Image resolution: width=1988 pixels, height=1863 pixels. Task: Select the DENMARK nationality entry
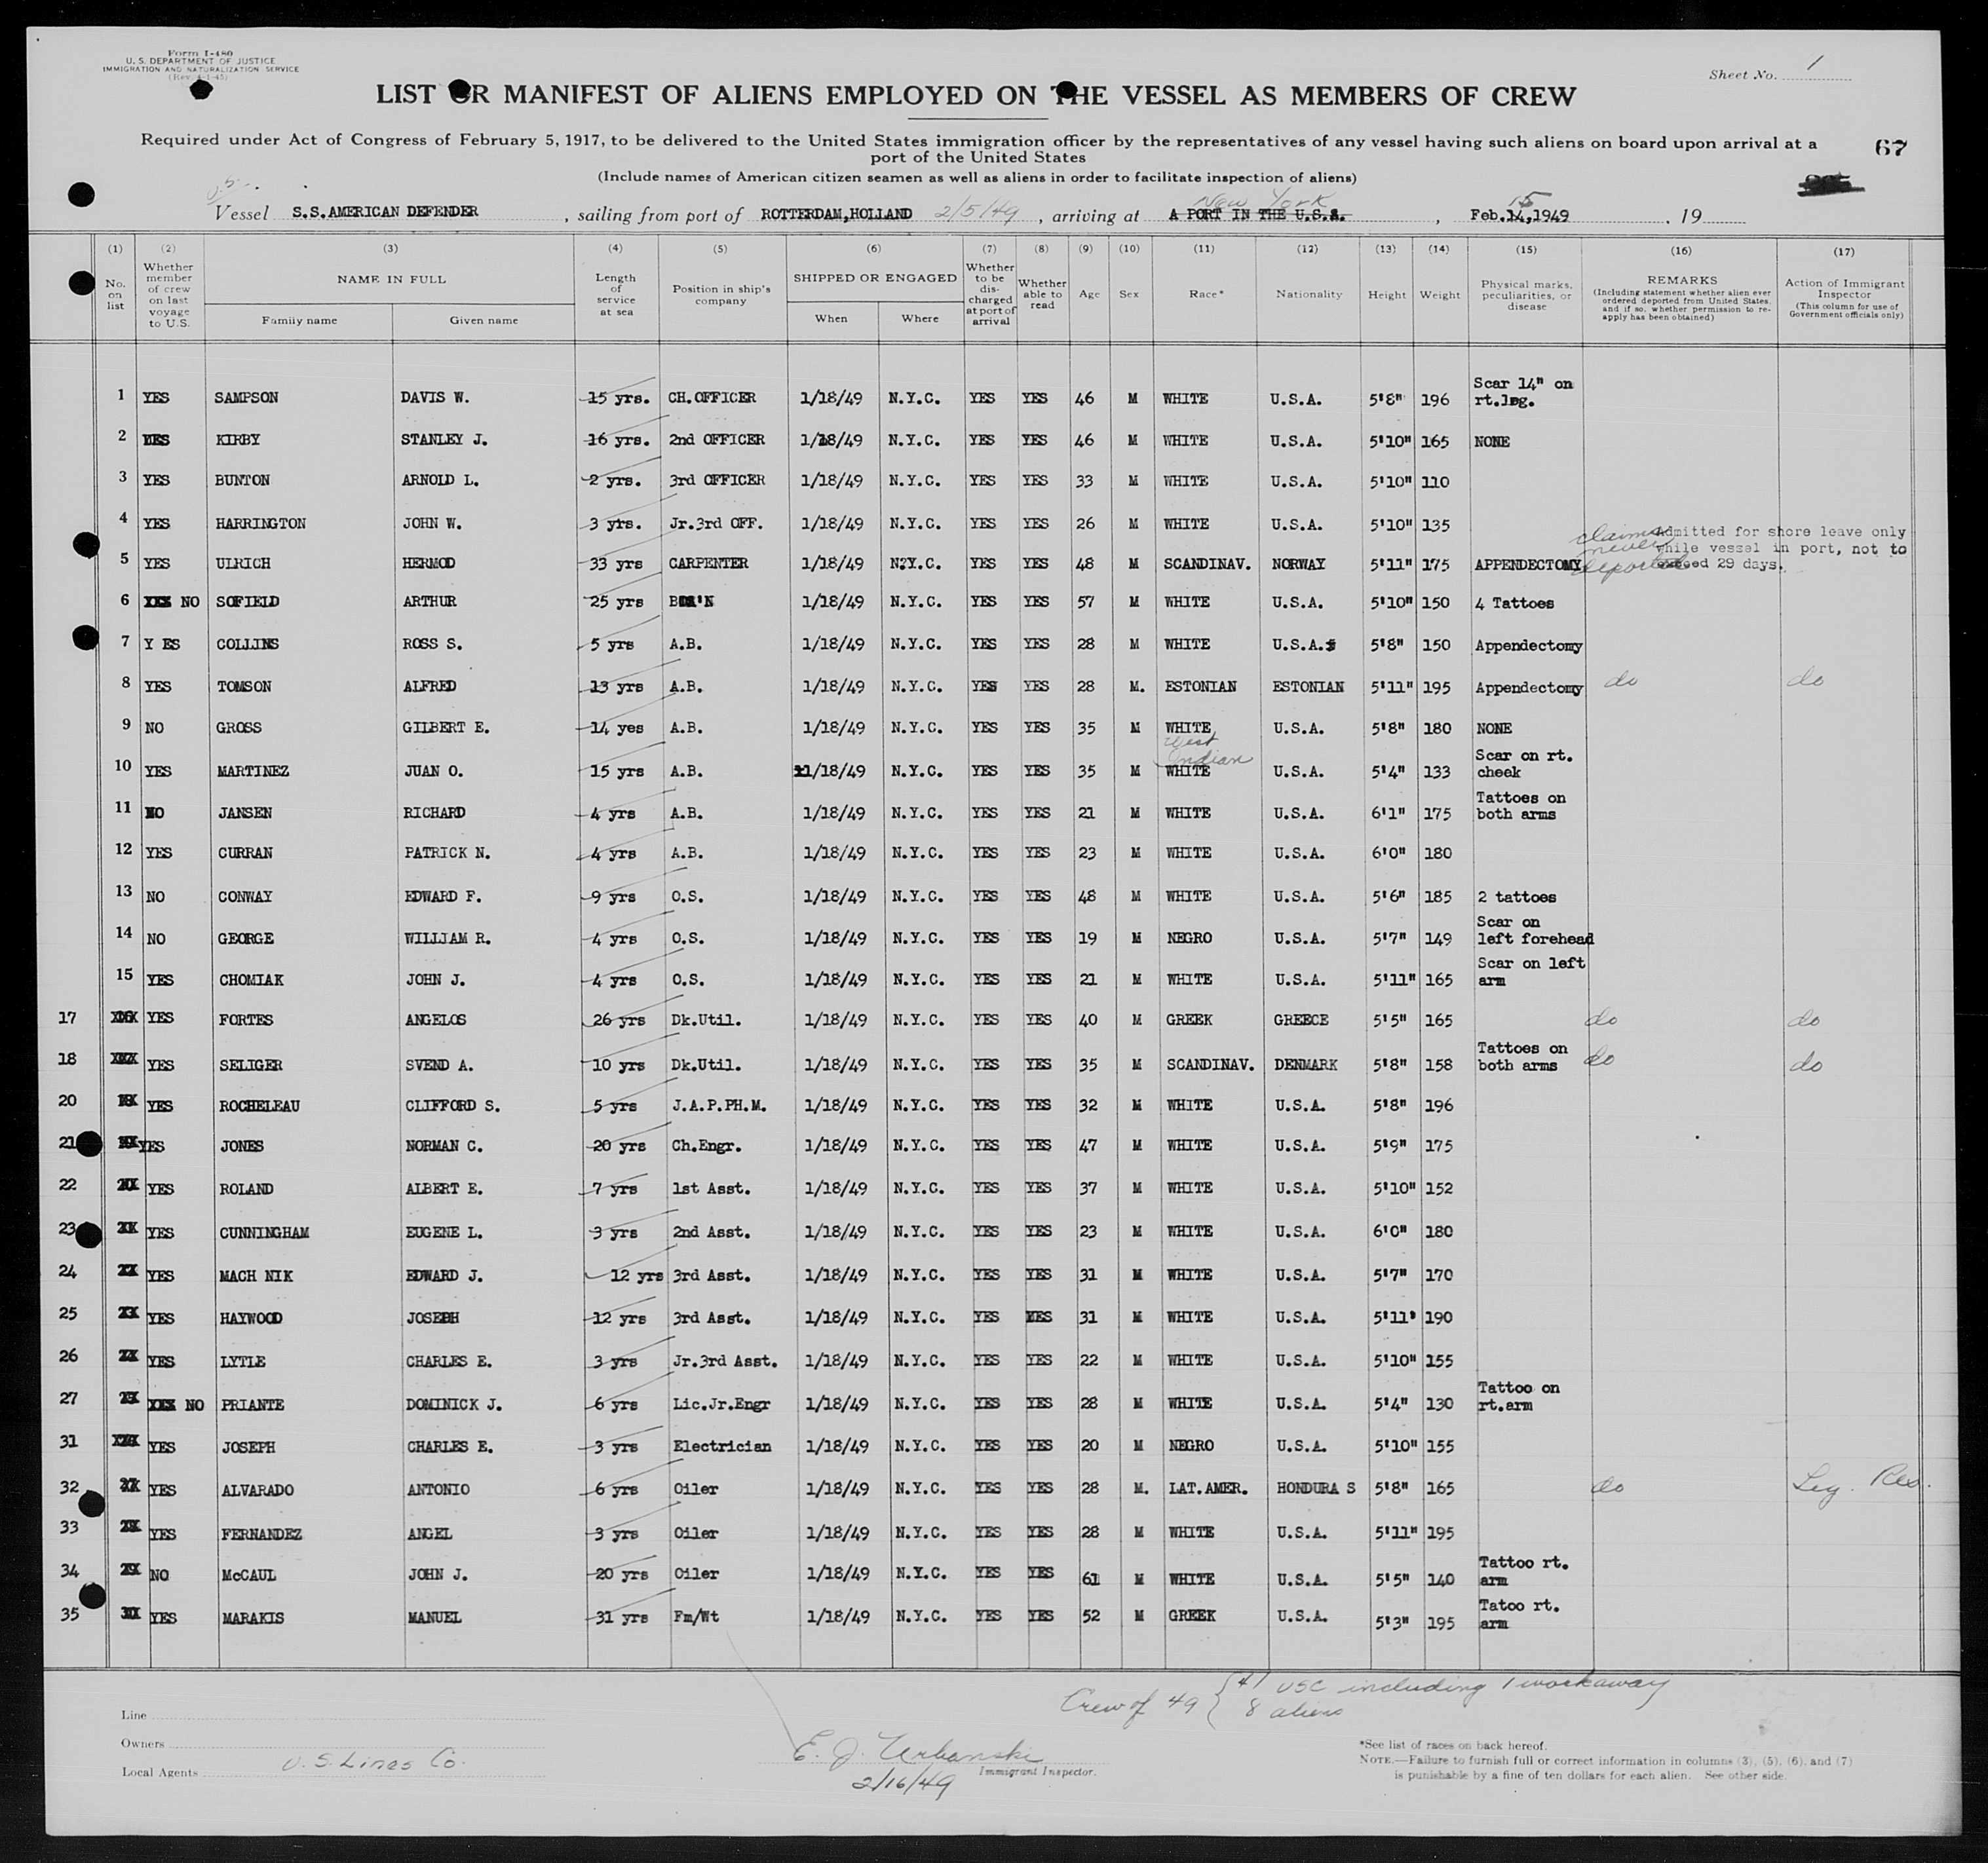click(1306, 1065)
